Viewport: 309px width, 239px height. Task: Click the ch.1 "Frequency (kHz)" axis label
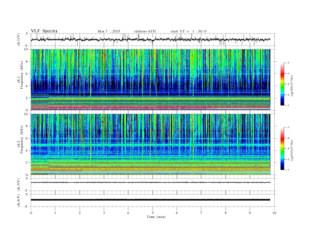click(x=21, y=75)
